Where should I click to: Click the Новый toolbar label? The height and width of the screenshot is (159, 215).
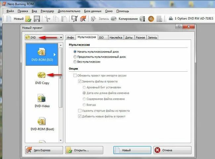[19, 19]
